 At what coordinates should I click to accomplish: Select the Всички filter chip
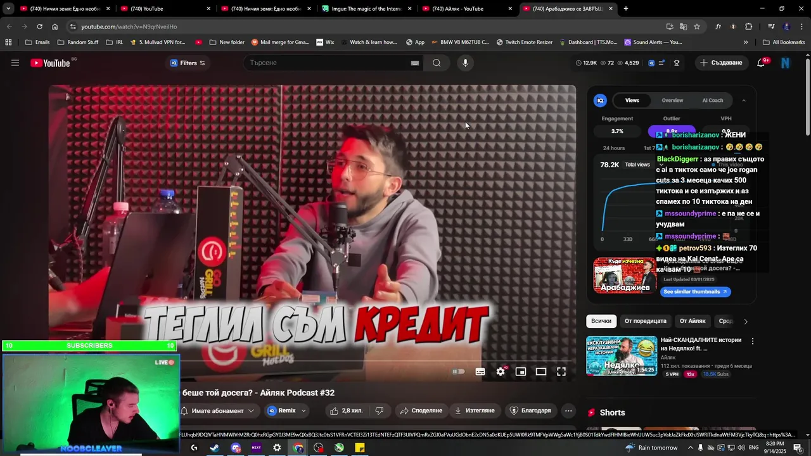coord(601,321)
